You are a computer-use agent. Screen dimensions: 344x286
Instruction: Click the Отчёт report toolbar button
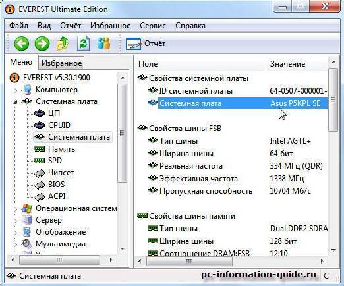[x=146, y=43]
